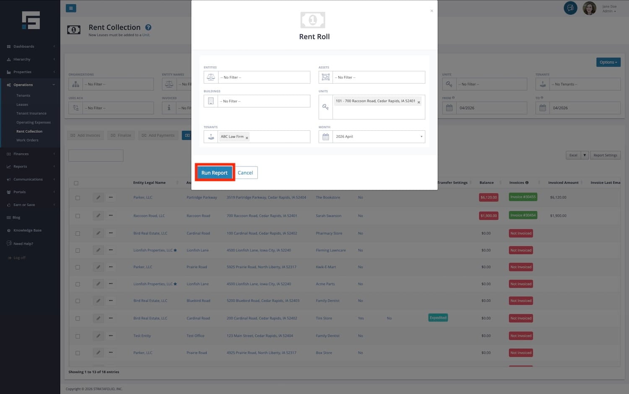Click Jane Doe's profile avatar

[x=589, y=8]
